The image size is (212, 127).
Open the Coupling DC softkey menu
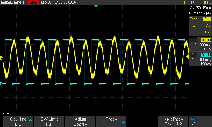(18, 121)
